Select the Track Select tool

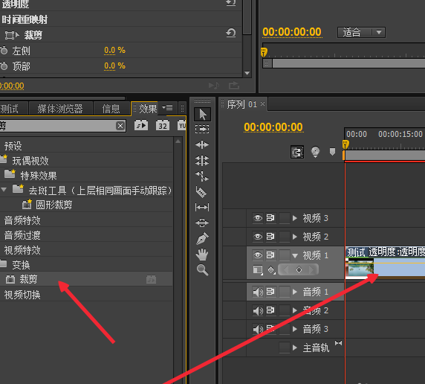(x=202, y=129)
